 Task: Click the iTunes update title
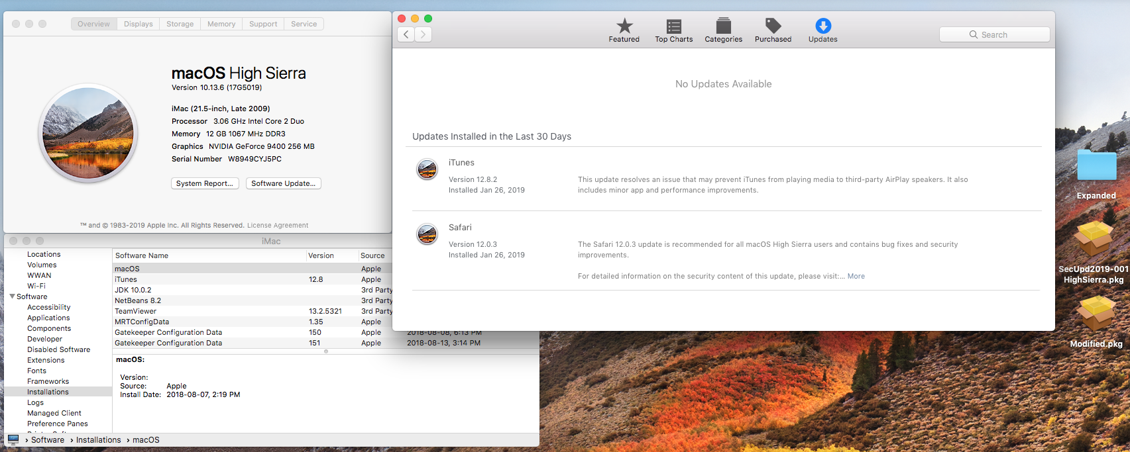click(461, 163)
